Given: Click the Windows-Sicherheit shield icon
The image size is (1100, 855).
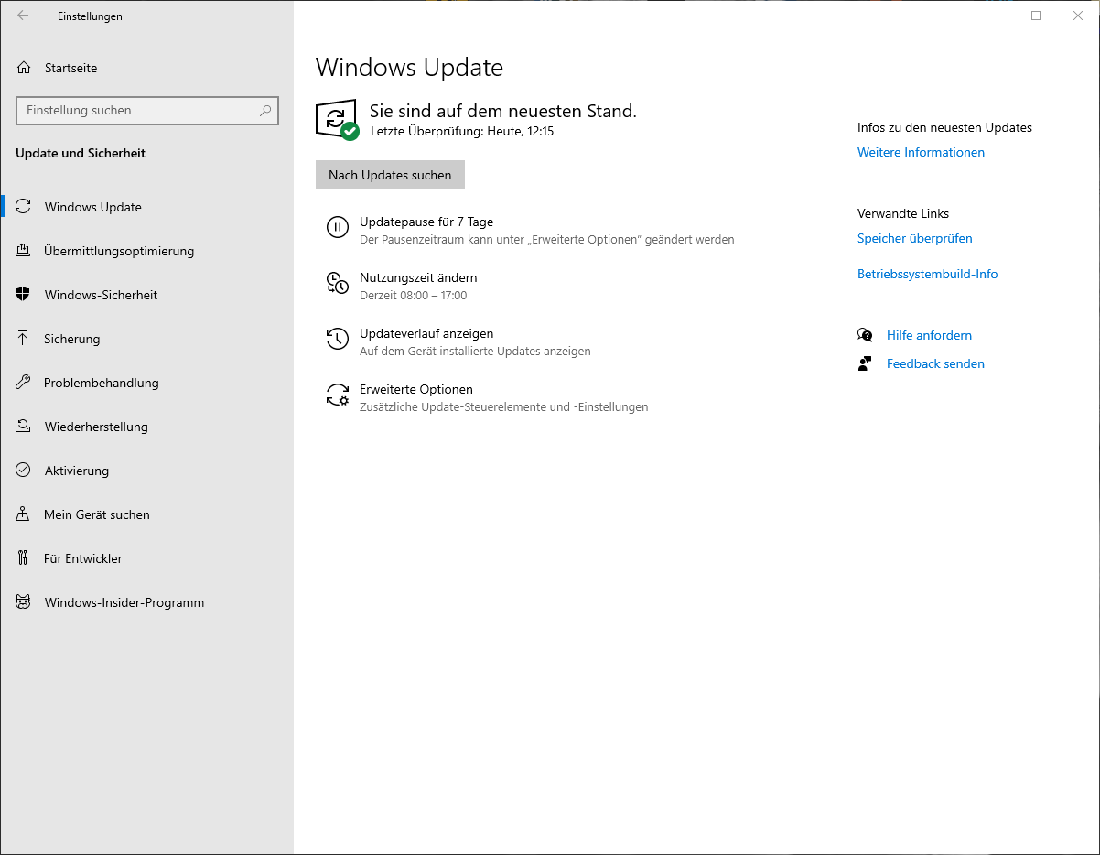Looking at the screenshot, I should pyautogui.click(x=24, y=295).
